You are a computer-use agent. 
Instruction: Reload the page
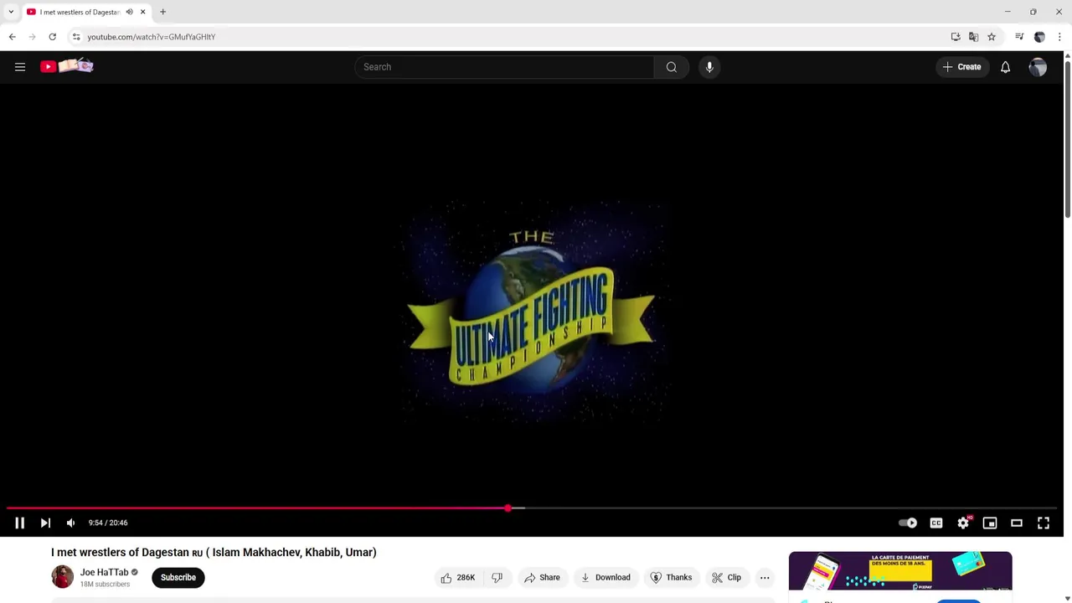[x=52, y=37]
